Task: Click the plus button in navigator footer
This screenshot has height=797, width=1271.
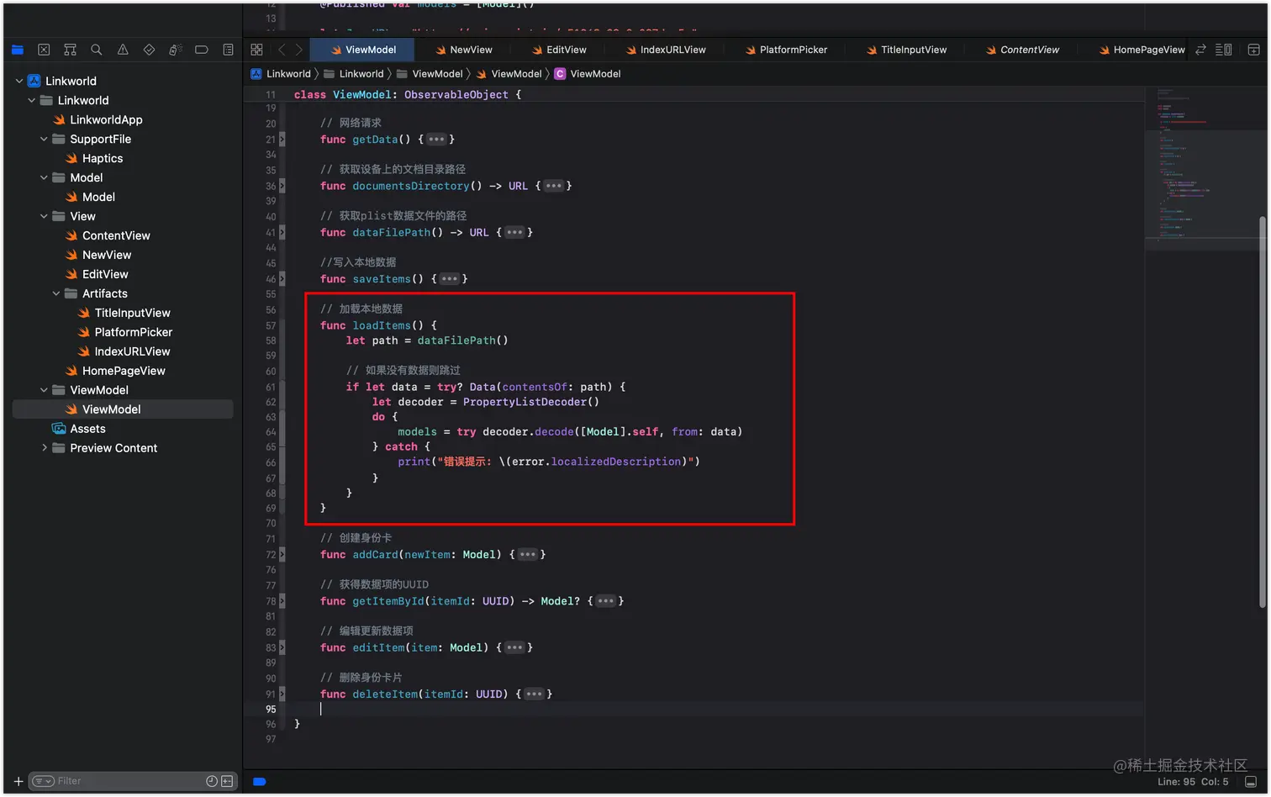Action: pyautogui.click(x=18, y=781)
